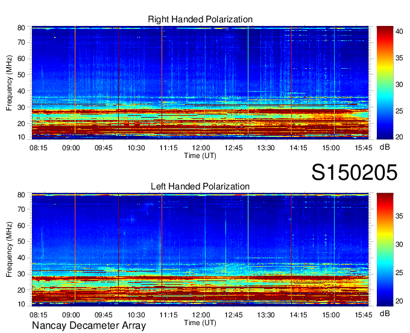Click the Right Handed Polarization spectrogram image
The height and width of the screenshot is (333, 410).
(x=200, y=83)
